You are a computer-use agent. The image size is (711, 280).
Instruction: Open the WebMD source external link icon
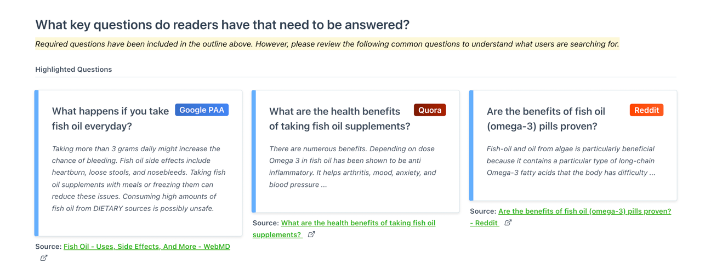[44, 258]
